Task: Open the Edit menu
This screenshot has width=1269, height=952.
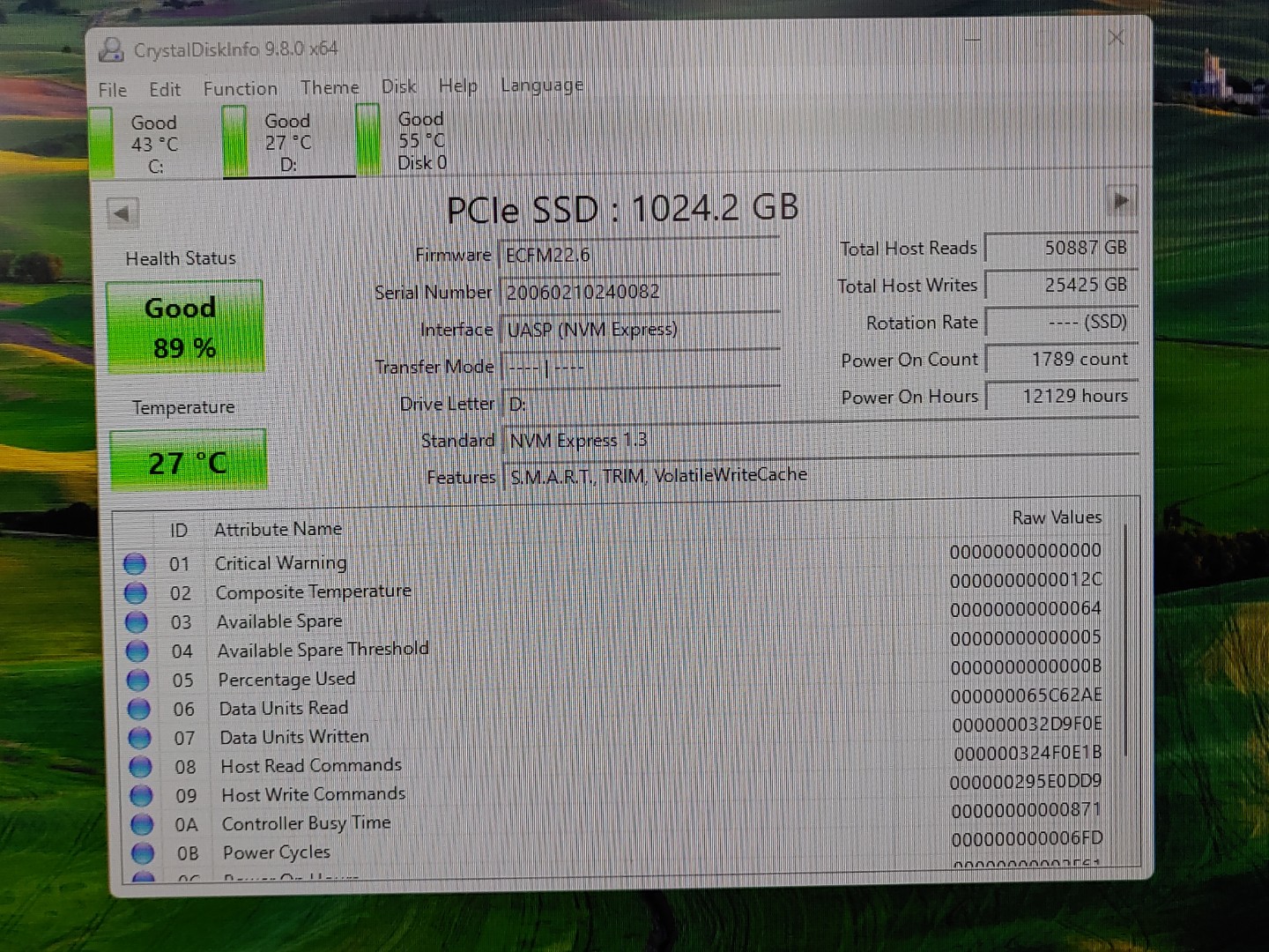Action: coord(165,89)
